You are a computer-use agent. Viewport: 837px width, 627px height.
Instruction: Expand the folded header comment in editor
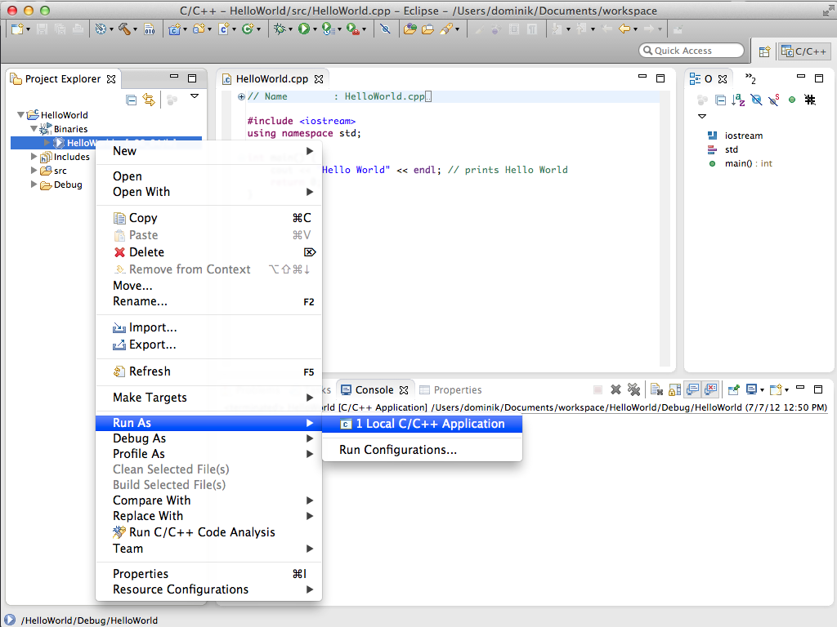click(241, 96)
